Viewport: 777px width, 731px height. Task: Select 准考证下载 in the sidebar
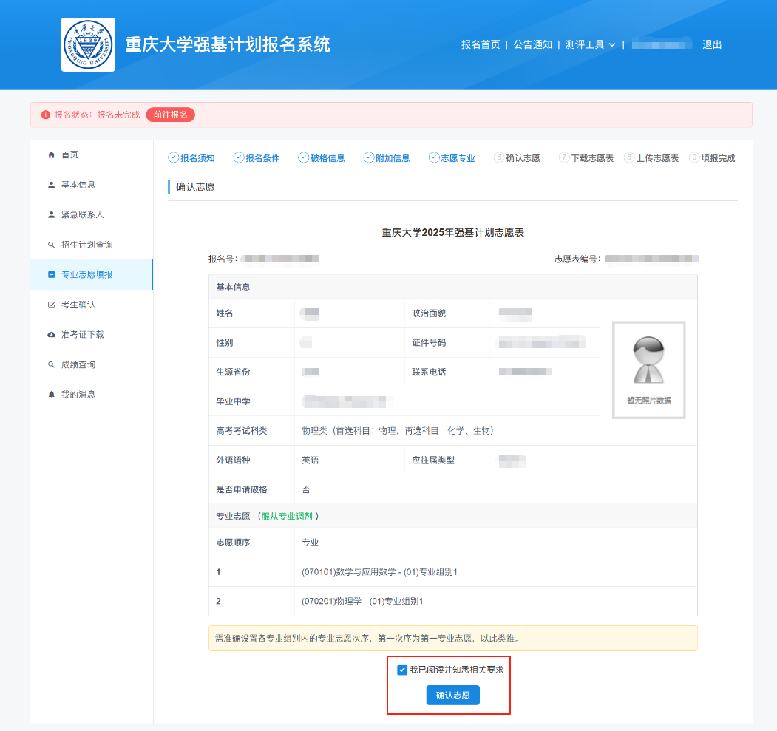(92, 334)
